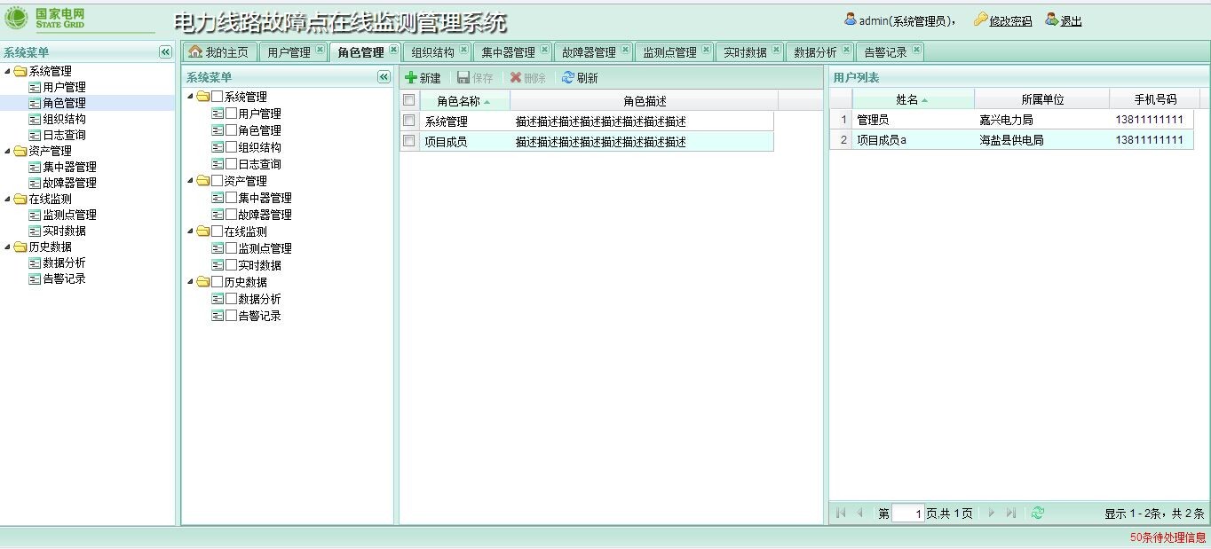Click the page number input field
The width and height of the screenshot is (1211, 549).
click(x=907, y=514)
